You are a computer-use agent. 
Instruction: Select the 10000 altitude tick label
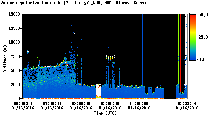14,42
